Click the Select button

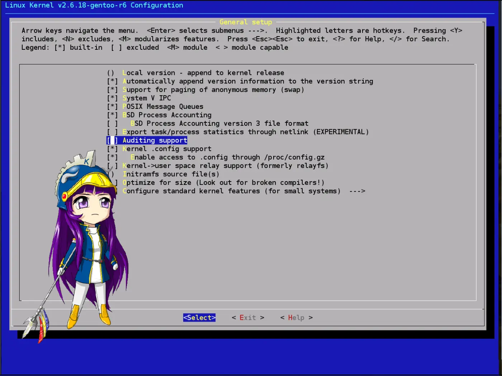point(199,318)
